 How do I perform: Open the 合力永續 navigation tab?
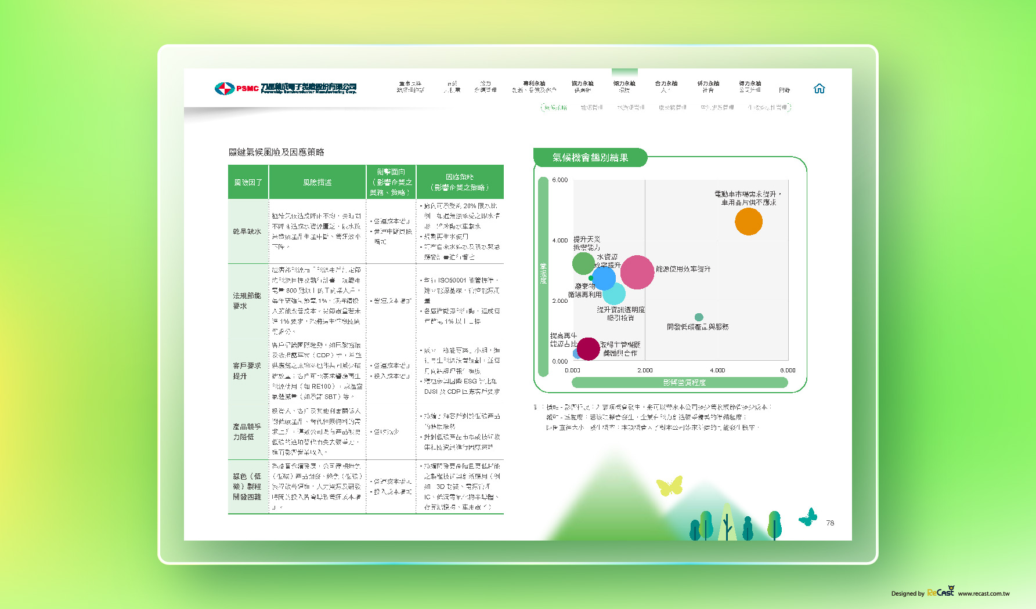tap(666, 86)
